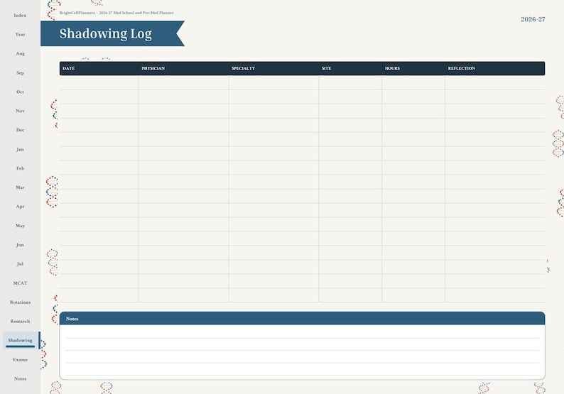The image size is (564, 394).
Task: Open the MCAT section tab
Action: click(20, 283)
